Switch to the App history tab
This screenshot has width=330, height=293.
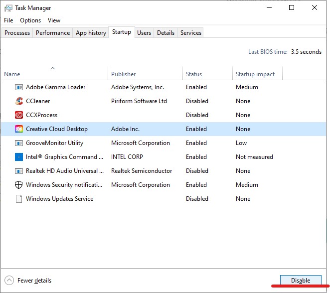pos(91,33)
